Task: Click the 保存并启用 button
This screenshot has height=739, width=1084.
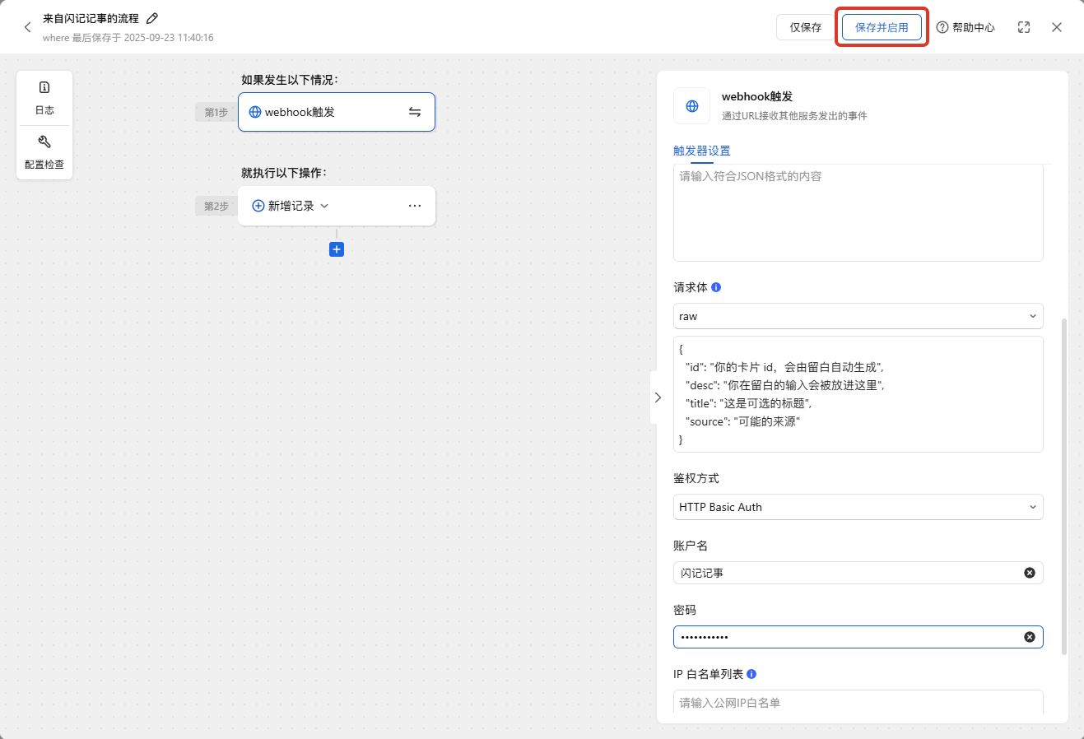Action: (882, 26)
